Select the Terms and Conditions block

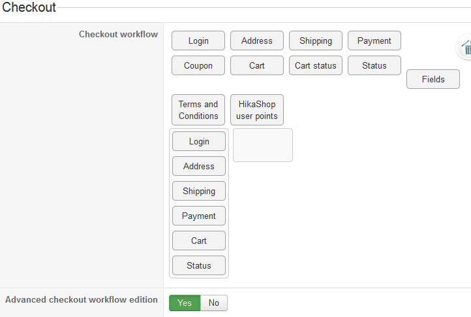click(198, 110)
